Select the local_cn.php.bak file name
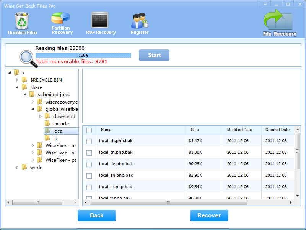The height and width of the screenshot is (230, 306). coord(116,152)
